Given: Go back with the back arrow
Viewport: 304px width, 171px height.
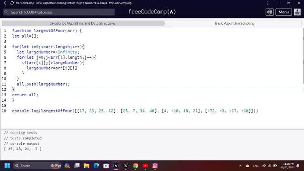Looking at the screenshot, I should [x=6, y=3].
